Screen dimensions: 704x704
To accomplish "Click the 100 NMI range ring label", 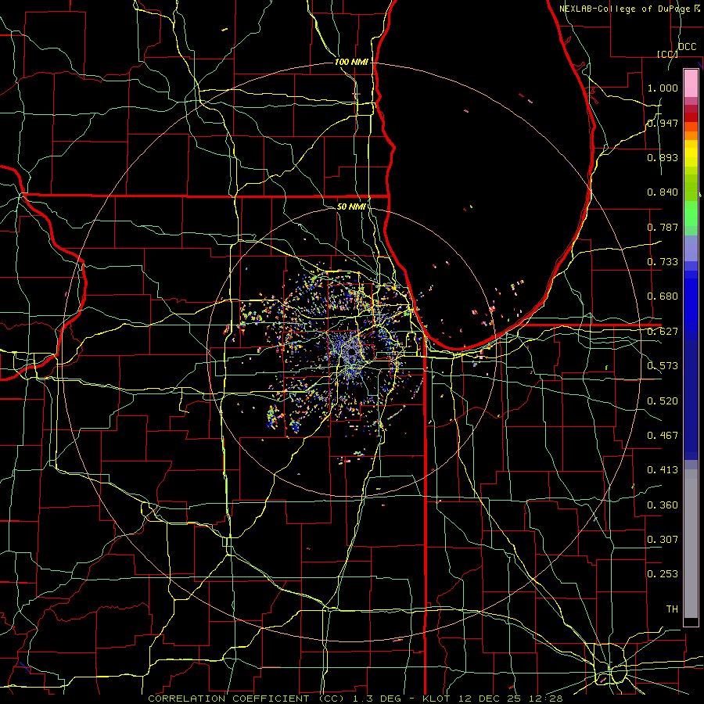I will click(351, 62).
